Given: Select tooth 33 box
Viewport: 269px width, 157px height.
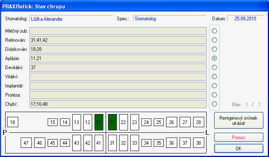Looking at the screenshot, I should [135, 143].
